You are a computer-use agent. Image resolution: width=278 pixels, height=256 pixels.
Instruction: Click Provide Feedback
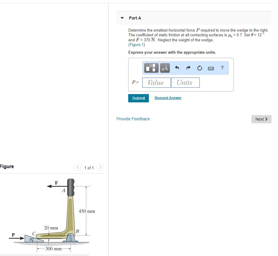[133, 119]
